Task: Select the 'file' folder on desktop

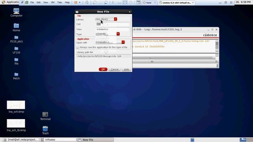Action: [x=16, y=62]
